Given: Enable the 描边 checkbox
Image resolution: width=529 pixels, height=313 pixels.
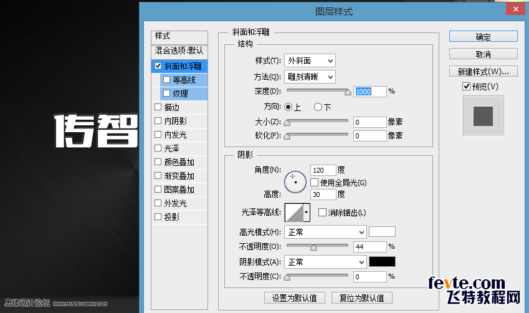Looking at the screenshot, I should pyautogui.click(x=158, y=107).
